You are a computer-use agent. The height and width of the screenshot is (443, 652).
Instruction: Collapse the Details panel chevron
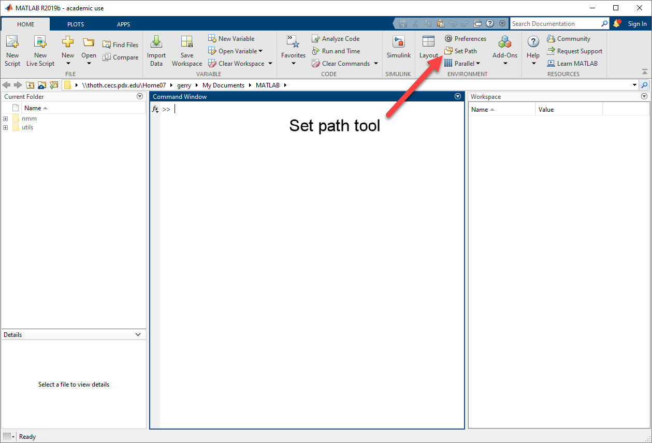(x=138, y=335)
